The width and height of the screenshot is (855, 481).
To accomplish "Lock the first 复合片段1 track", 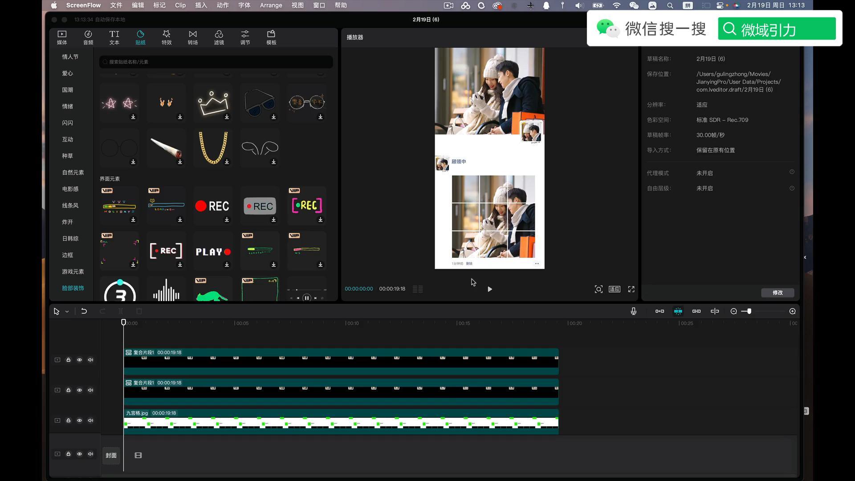I will tap(69, 360).
